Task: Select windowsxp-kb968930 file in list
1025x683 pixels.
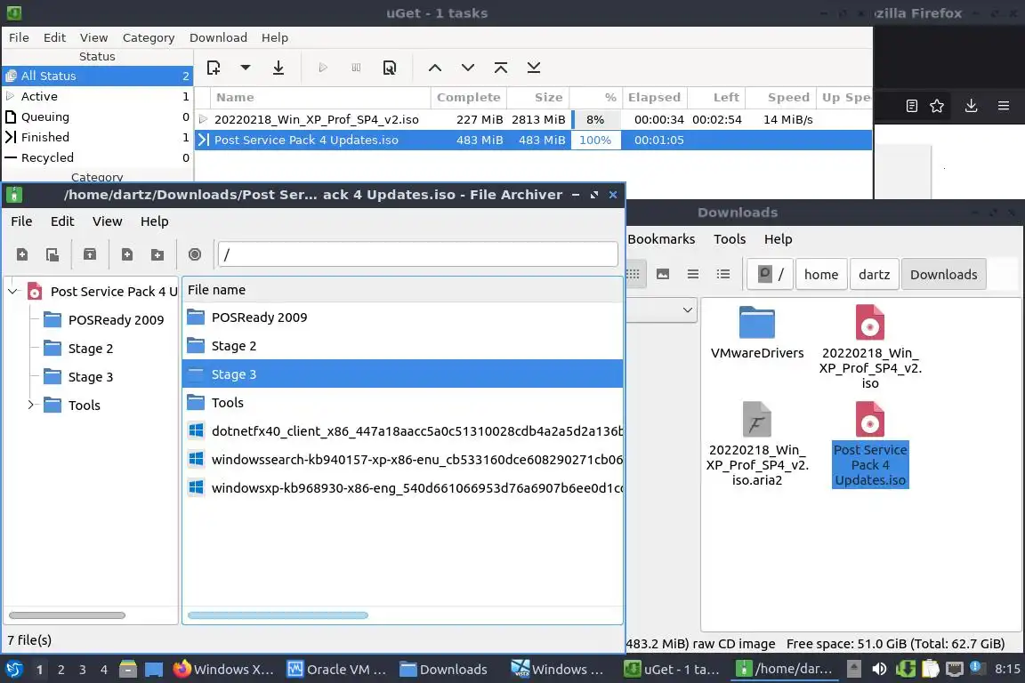Action: pos(402,487)
